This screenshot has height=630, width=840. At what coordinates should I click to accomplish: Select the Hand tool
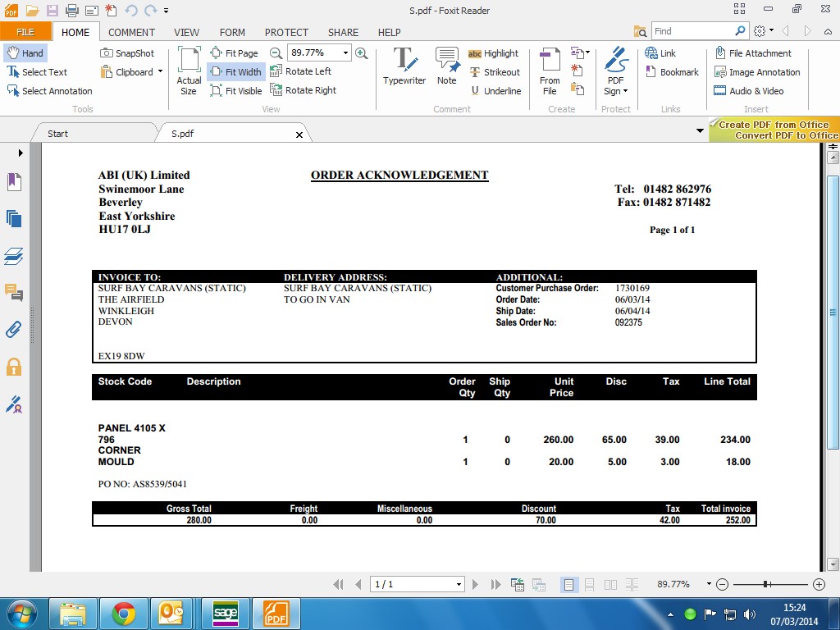point(25,53)
